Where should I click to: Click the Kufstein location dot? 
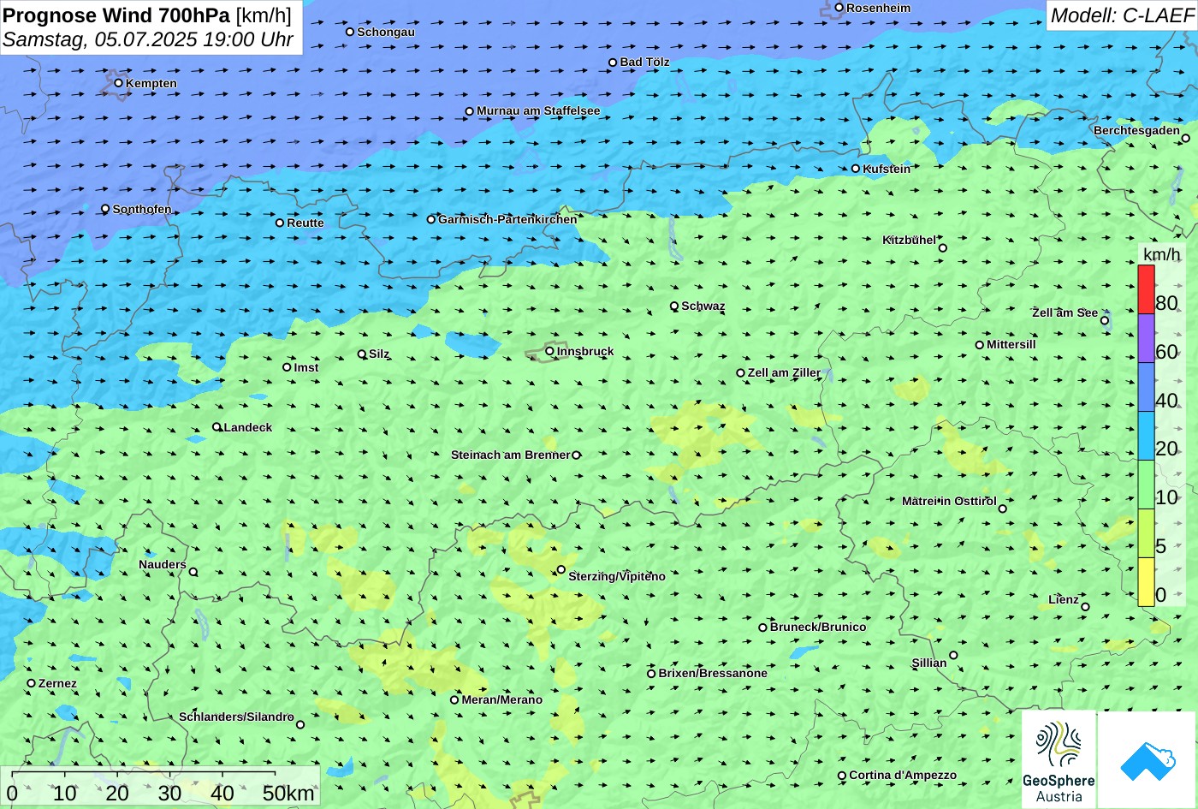(856, 169)
